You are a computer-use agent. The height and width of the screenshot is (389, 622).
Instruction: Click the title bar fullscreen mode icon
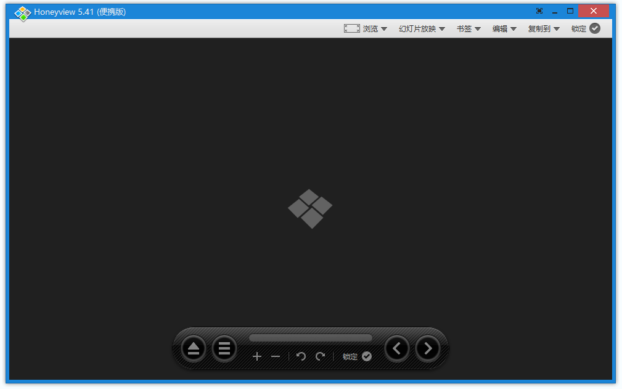[x=539, y=11]
